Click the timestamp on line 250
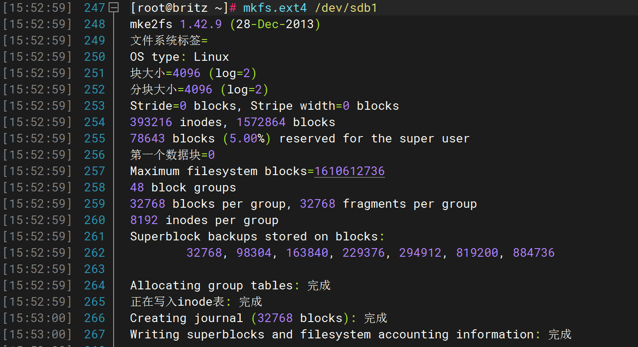638x347 pixels. point(37,57)
